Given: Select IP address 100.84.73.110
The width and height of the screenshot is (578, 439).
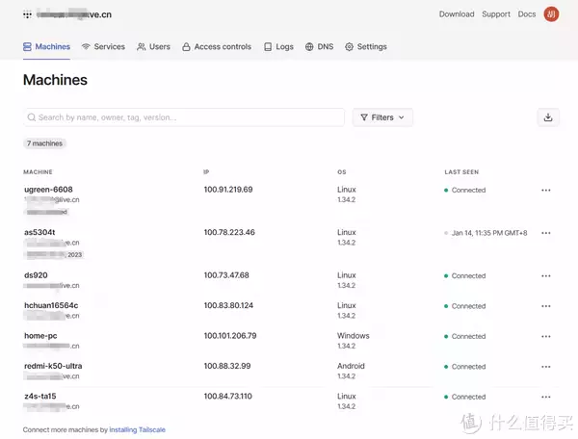Looking at the screenshot, I should pyautogui.click(x=227, y=396).
